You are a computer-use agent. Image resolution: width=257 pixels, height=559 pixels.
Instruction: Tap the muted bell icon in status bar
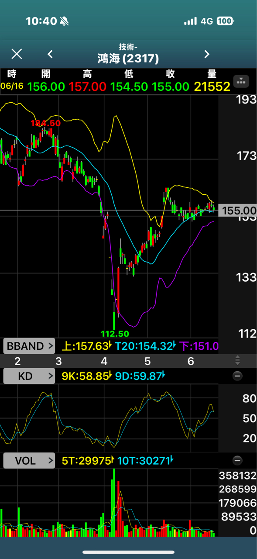65,21
